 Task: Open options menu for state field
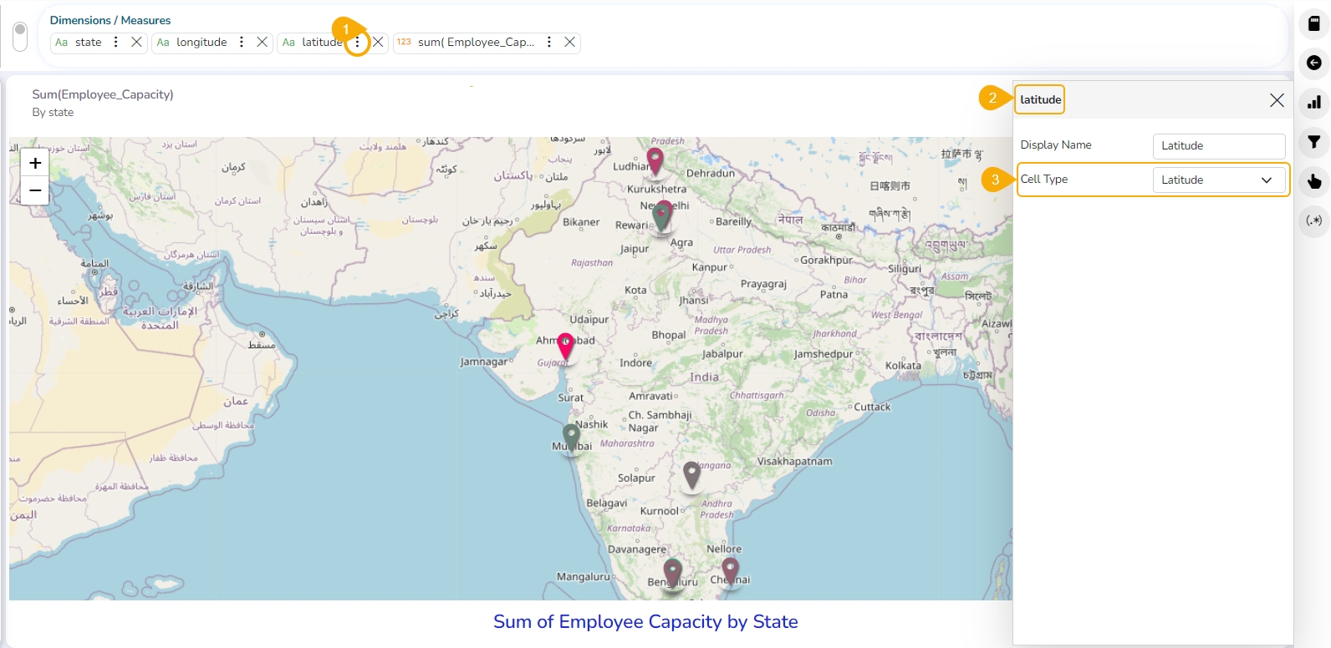click(x=115, y=42)
